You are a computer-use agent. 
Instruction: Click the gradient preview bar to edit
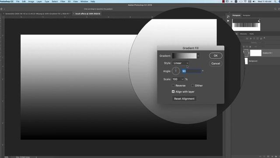coord(184,56)
